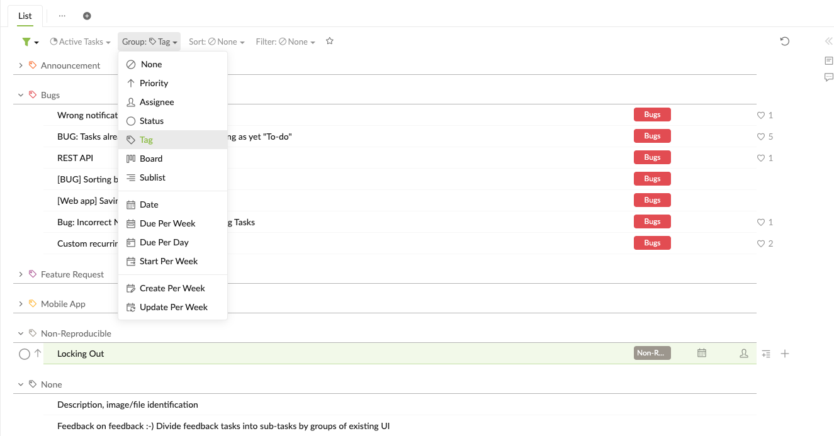
Task: Click plus icon beside Locking Out task
Action: [785, 354]
